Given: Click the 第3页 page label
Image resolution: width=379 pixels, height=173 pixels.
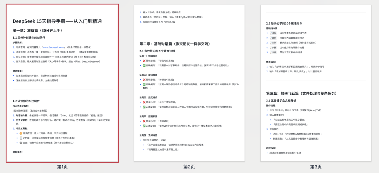Looking at the screenshot, I should [x=316, y=167].
